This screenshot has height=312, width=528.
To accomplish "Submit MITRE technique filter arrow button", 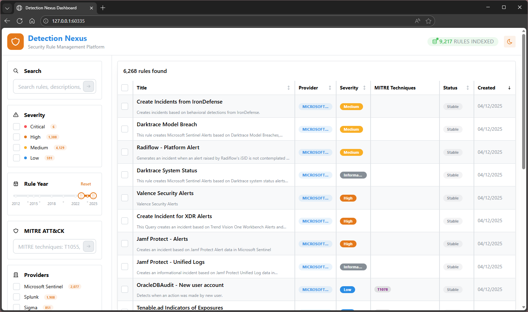I will (x=89, y=246).
